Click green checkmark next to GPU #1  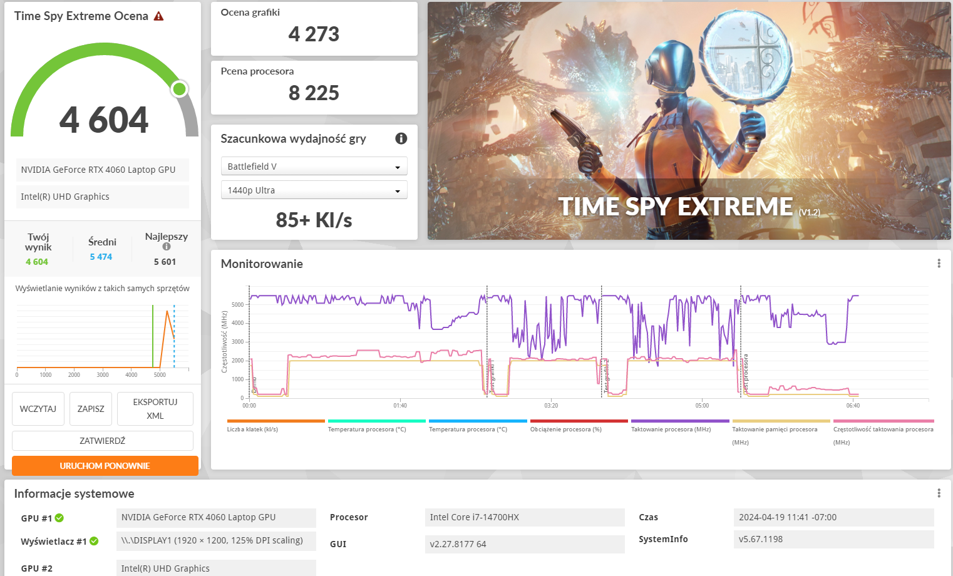(59, 518)
